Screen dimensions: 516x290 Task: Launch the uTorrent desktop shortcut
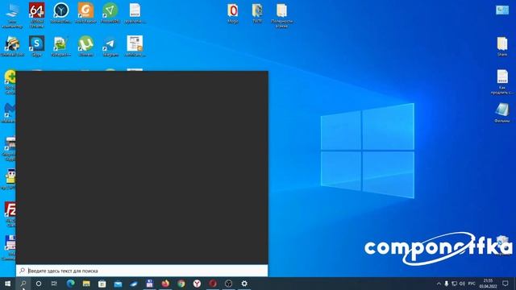click(85, 47)
